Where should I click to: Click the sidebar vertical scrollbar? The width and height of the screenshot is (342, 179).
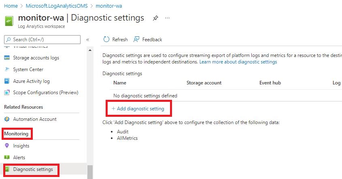pyautogui.click(x=90, y=171)
